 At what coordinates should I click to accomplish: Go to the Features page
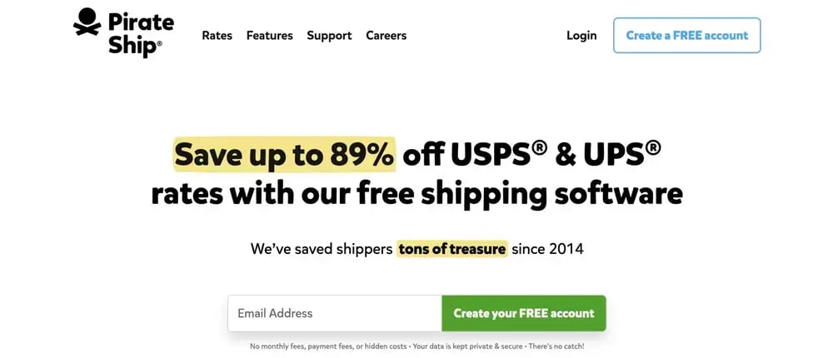click(x=270, y=36)
